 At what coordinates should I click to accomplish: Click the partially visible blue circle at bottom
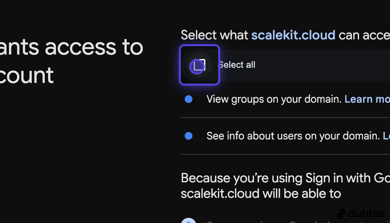click(x=189, y=221)
